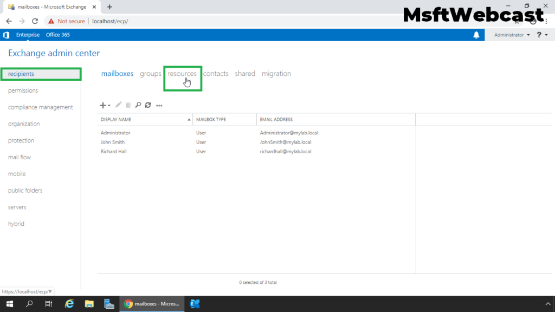
Task: Reload the page with browser refresh
Action: pos(35,21)
